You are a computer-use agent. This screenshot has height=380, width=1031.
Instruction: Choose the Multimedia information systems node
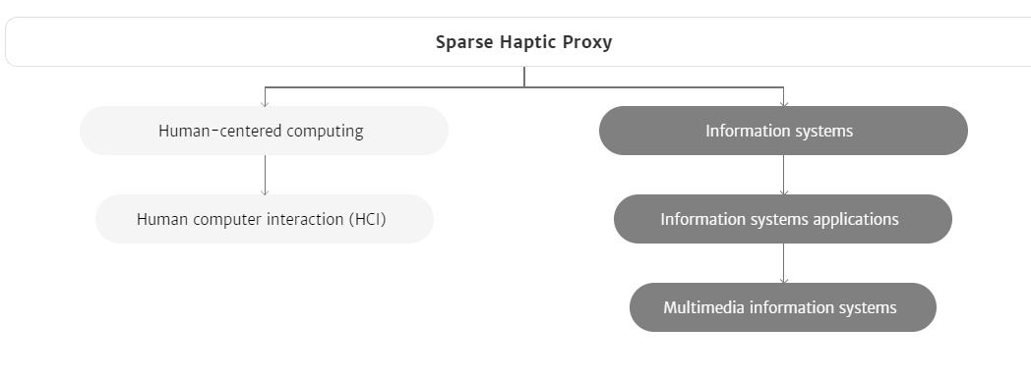tap(783, 307)
